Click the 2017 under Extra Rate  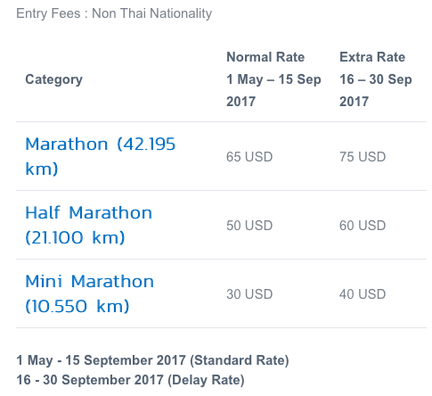[354, 102]
